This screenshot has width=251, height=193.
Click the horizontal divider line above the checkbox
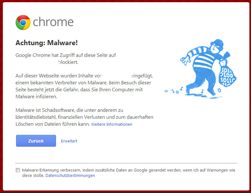pos(126,163)
